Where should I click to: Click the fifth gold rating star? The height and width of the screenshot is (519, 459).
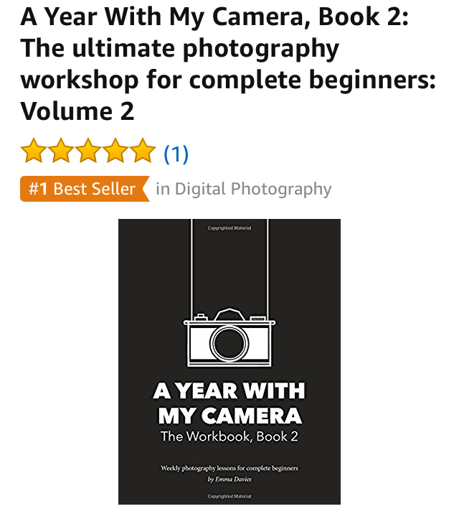pyautogui.click(x=143, y=151)
